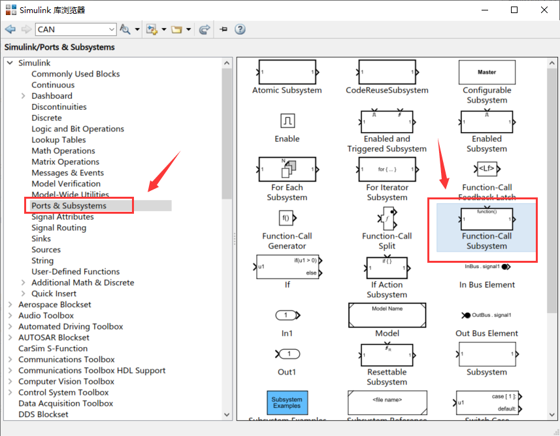560x436 pixels.
Task: Select Logic and Bit Operations library
Action: coord(78,129)
